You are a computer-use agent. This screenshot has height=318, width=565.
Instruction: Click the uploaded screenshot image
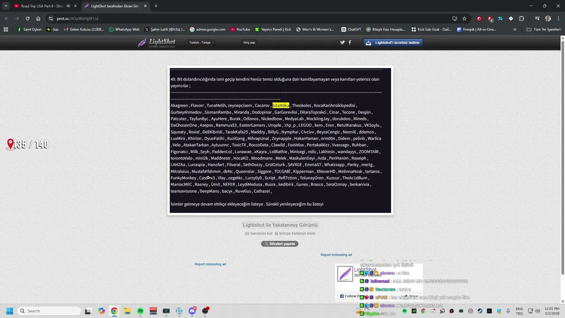point(280,140)
